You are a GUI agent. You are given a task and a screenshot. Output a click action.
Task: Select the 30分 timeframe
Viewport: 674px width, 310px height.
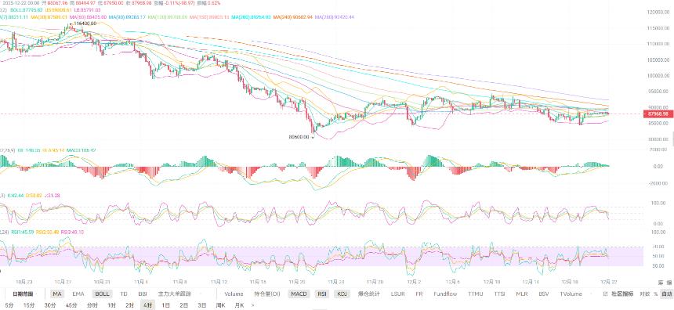pyautogui.click(x=50, y=305)
